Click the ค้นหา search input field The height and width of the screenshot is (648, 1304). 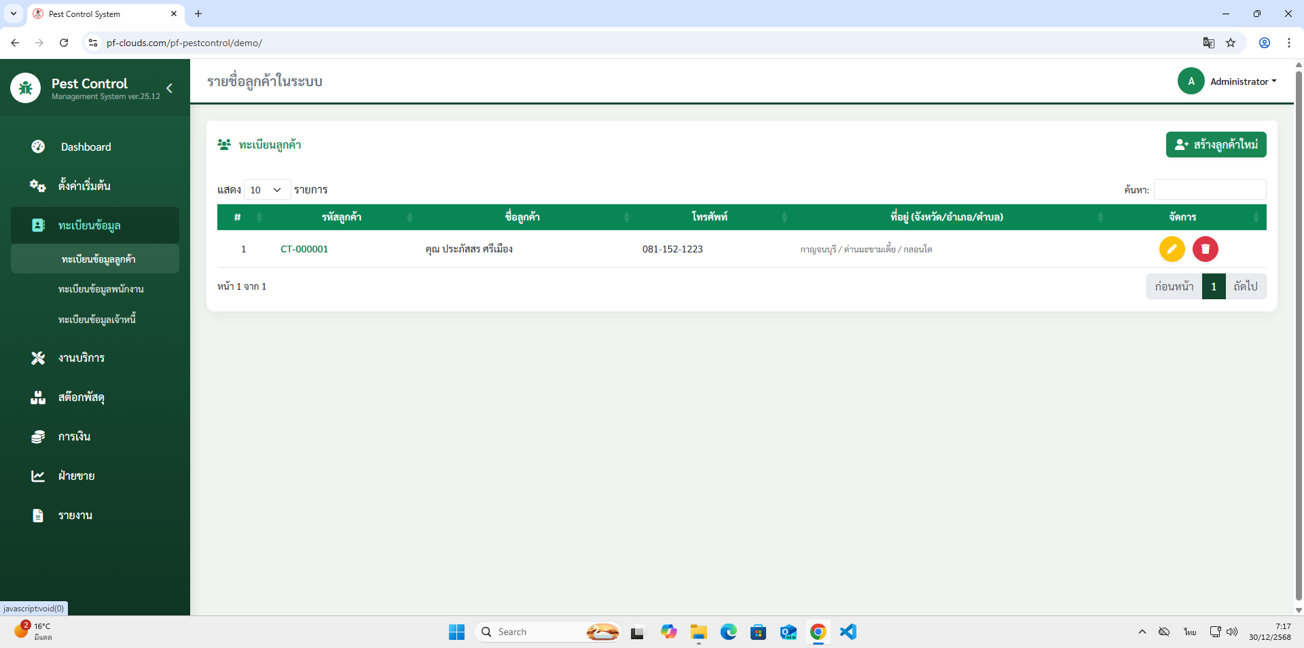coord(1210,190)
